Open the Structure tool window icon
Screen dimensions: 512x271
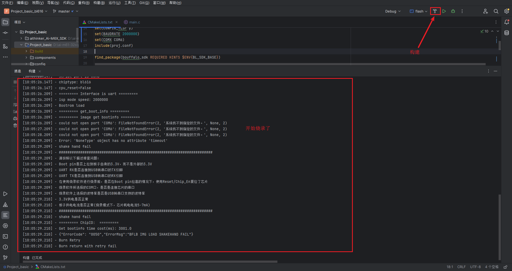(x=5, y=46)
